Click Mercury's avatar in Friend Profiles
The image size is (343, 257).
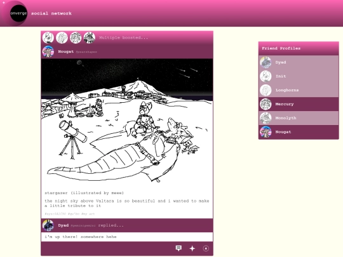coord(266,104)
